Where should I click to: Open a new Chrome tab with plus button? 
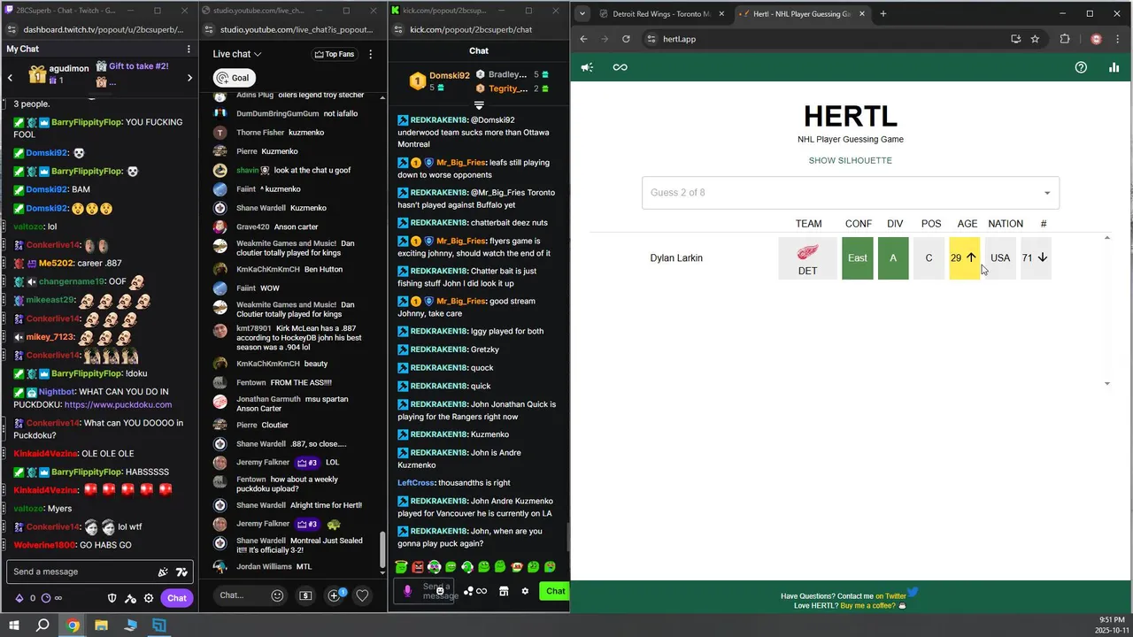coord(883,13)
